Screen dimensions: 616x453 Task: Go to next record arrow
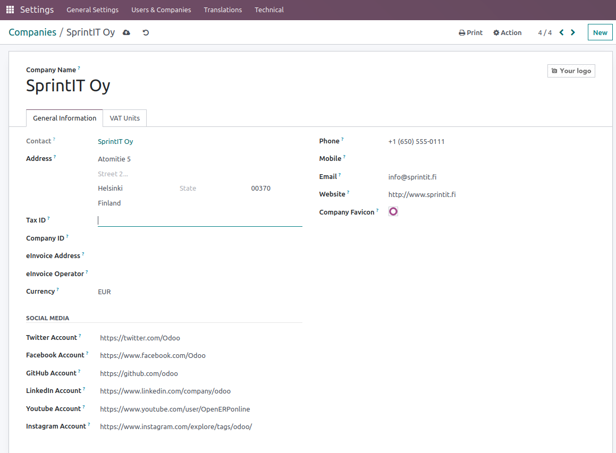click(x=573, y=32)
